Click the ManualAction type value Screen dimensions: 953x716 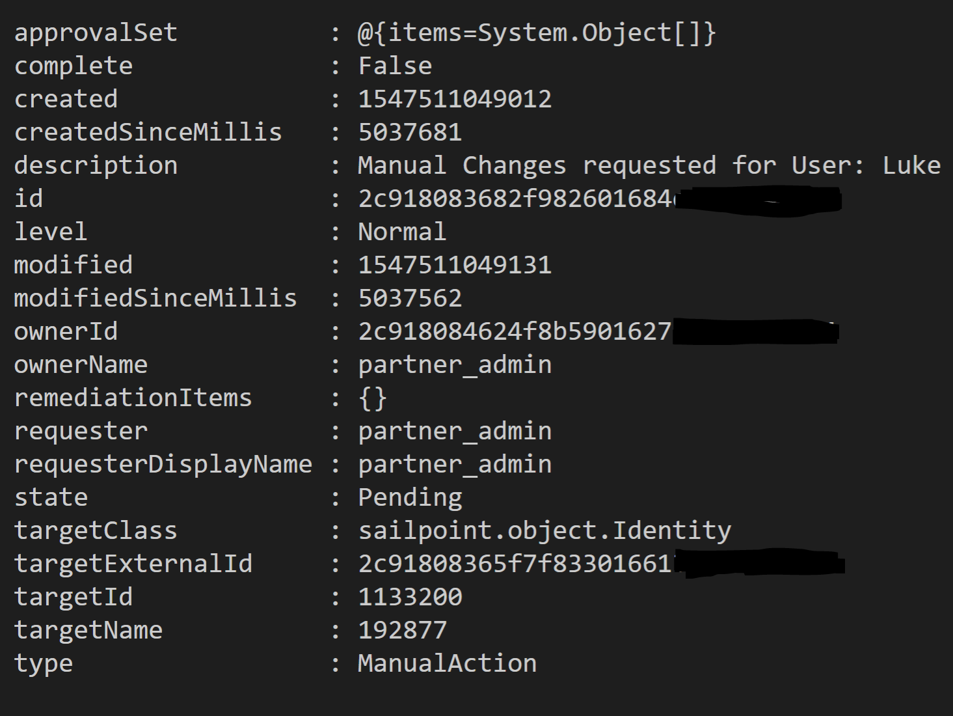(x=447, y=663)
